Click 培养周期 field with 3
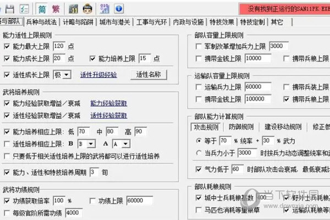This screenshot has height=220, width=330. pos(94,172)
